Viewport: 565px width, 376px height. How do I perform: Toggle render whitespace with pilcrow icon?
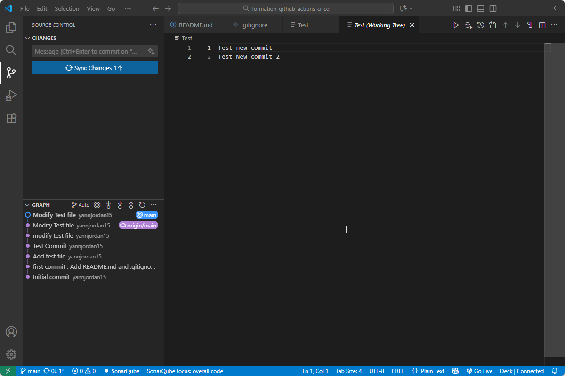530,25
